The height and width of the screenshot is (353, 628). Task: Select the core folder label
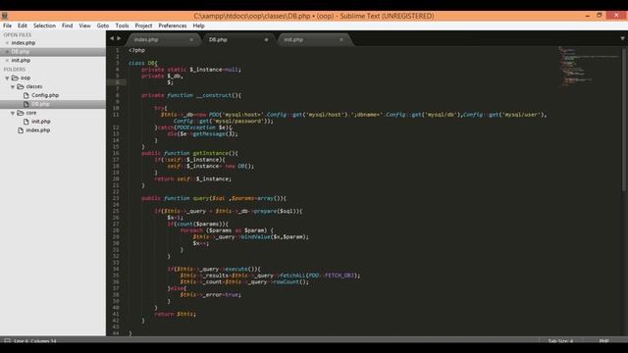[31, 113]
